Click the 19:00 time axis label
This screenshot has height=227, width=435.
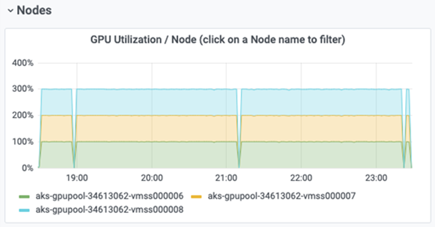[x=77, y=178]
